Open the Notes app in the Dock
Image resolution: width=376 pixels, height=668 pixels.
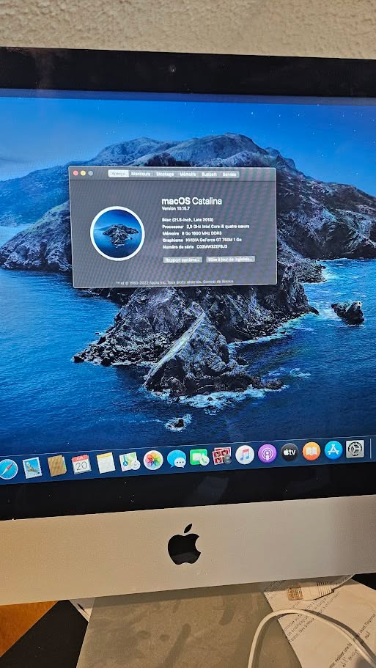[106, 463]
